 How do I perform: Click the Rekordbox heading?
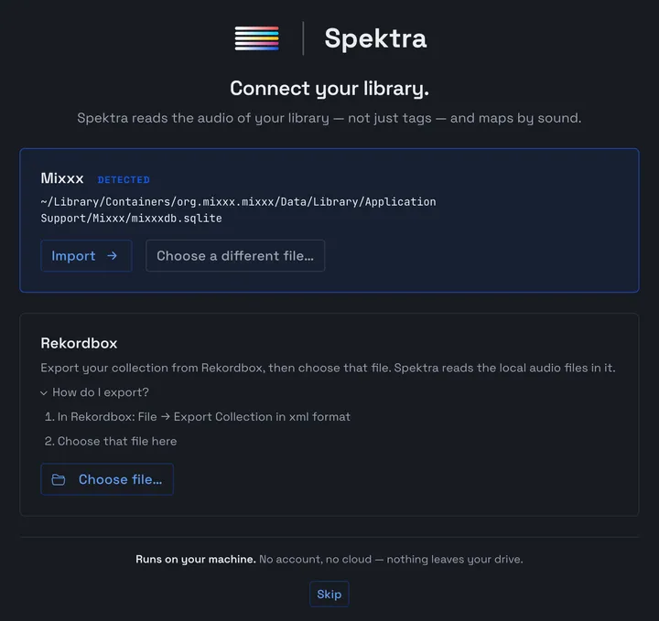79,343
